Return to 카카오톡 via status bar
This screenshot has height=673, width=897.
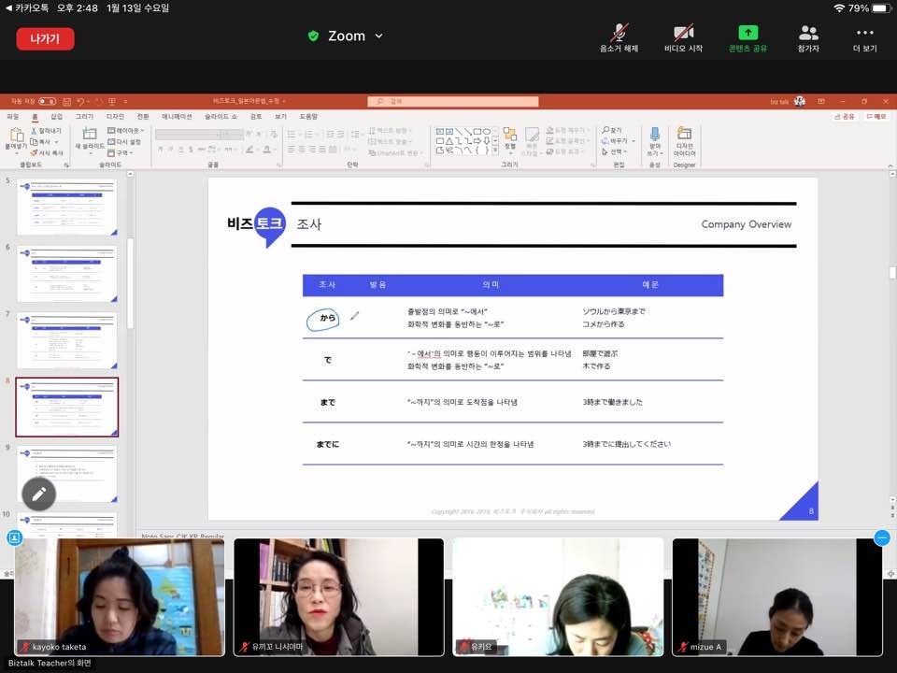click(27, 8)
